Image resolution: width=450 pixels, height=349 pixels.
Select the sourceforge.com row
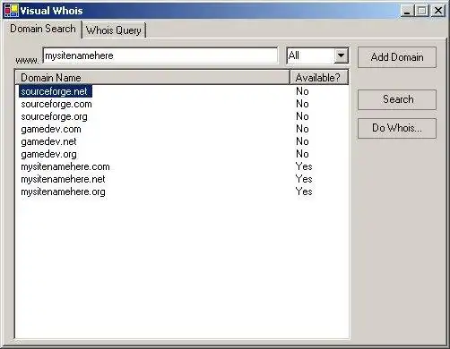[182, 104]
